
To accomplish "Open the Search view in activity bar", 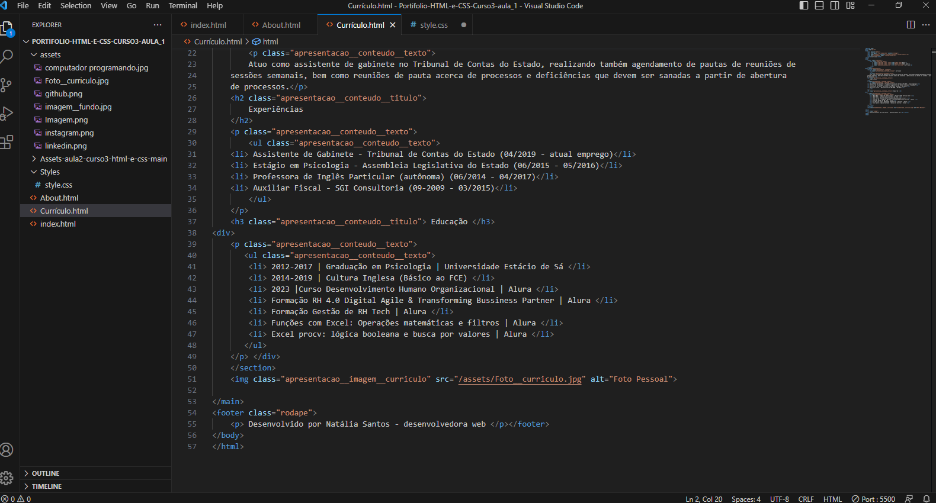I will coord(7,57).
